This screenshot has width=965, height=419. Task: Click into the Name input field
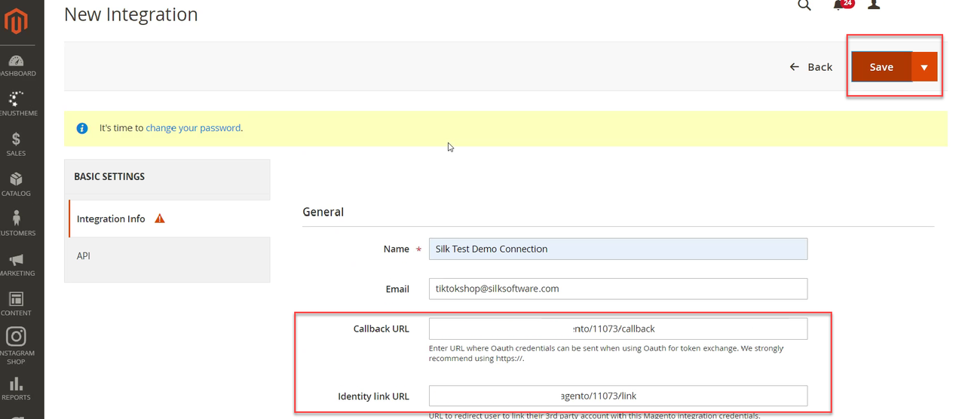point(617,249)
